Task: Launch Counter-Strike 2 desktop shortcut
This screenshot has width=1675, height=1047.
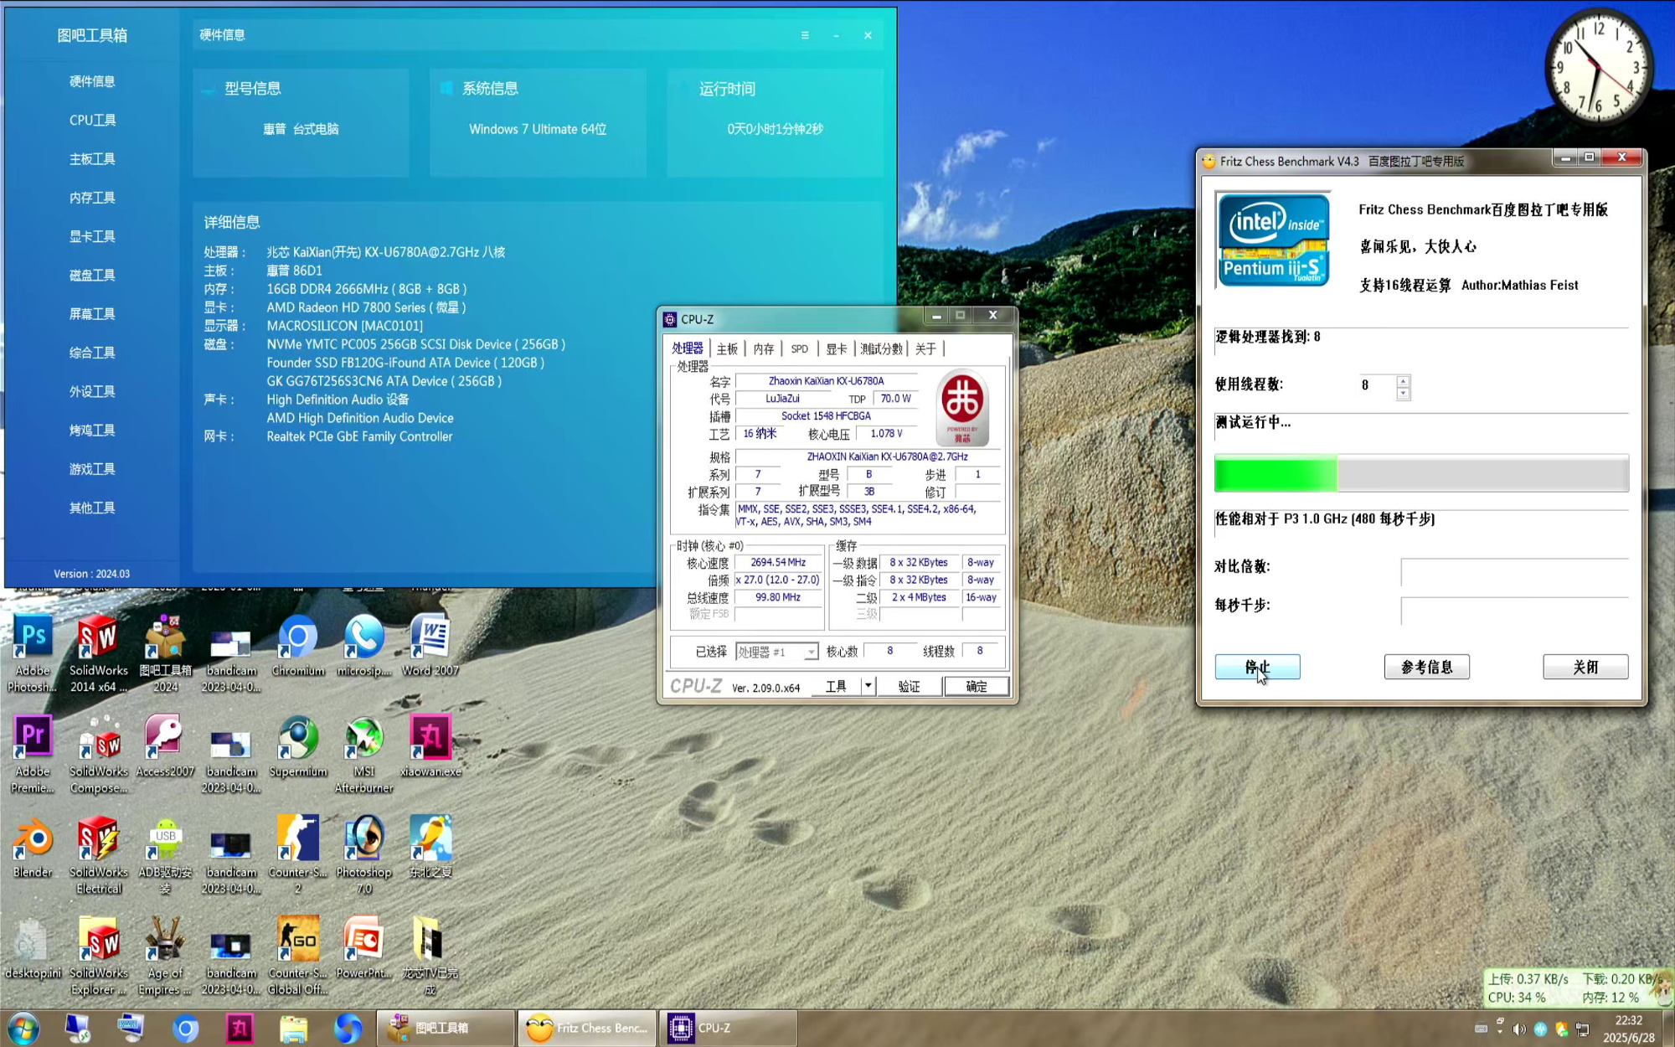Action: tap(297, 854)
